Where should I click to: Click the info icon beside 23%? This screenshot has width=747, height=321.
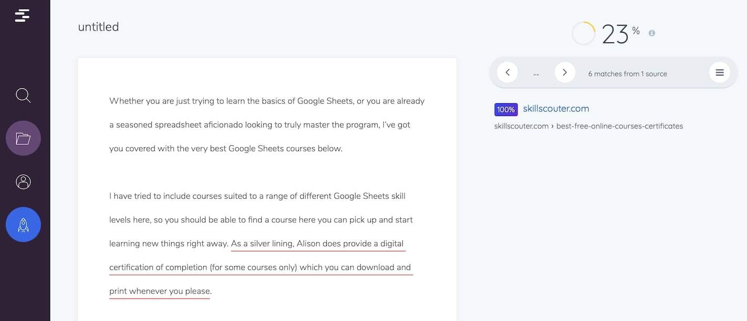point(652,33)
